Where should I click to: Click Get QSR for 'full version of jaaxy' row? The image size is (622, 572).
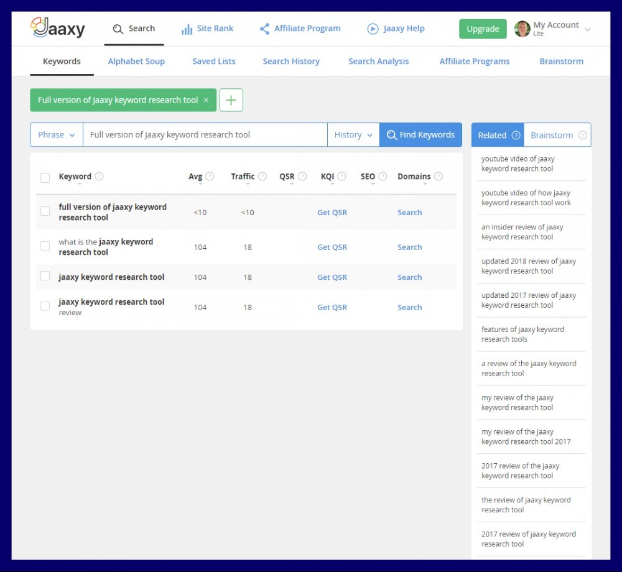point(332,213)
